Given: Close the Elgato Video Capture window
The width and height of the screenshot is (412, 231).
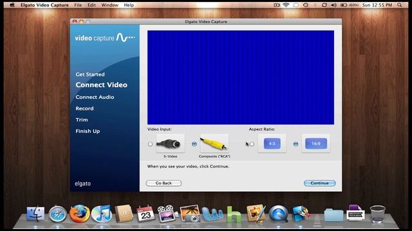Looking at the screenshot, I should pos(75,21).
